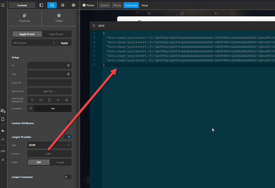The width and height of the screenshot is (275, 188).
Task: Click the Duplicate element button
Action: point(25,18)
